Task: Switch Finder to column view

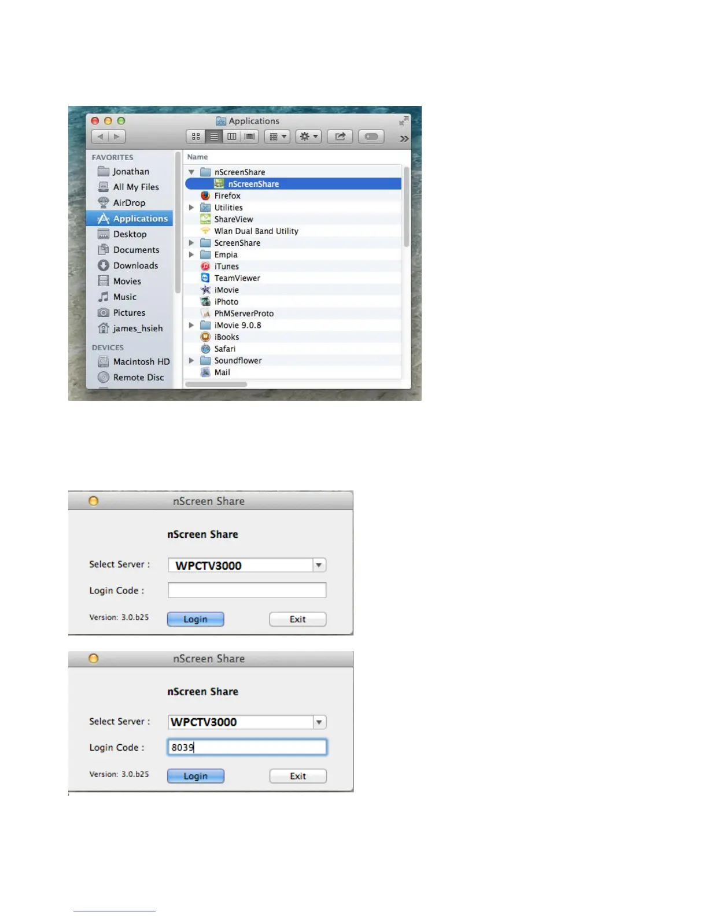Action: (x=232, y=136)
